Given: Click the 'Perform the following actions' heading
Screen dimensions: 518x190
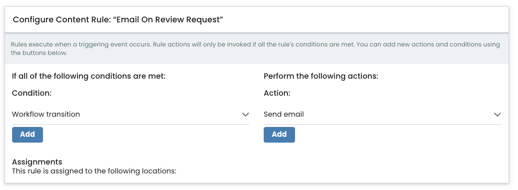Looking at the screenshot, I should click(x=321, y=76).
